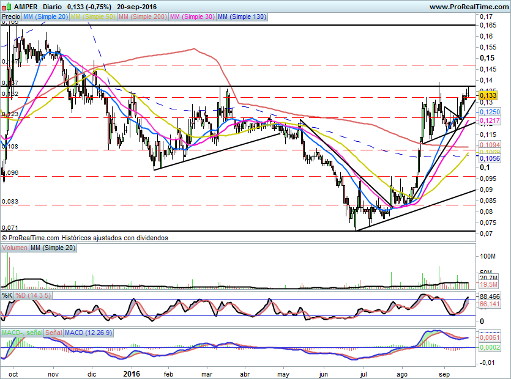Select the Precio indicator label
This screenshot has width=511, height=379.
pyautogui.click(x=11, y=17)
